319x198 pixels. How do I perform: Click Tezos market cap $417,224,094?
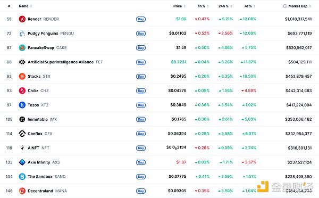click(299, 105)
